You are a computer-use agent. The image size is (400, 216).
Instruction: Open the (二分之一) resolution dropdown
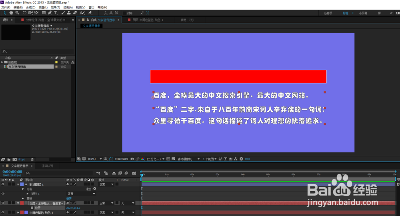155,159
